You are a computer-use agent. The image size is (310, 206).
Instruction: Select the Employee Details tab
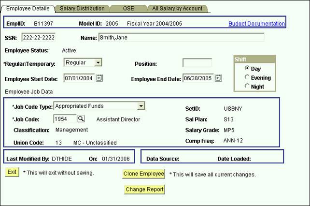point(28,9)
